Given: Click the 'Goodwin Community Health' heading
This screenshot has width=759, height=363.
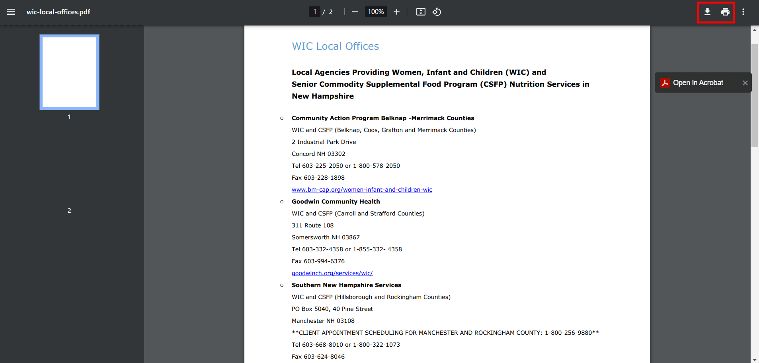Looking at the screenshot, I should pyautogui.click(x=336, y=202).
